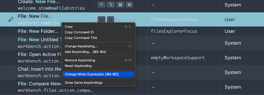The height and width of the screenshot is (95, 264).
Task: Click the ⌘ key of Create New File keybinding
Action: 120,5
